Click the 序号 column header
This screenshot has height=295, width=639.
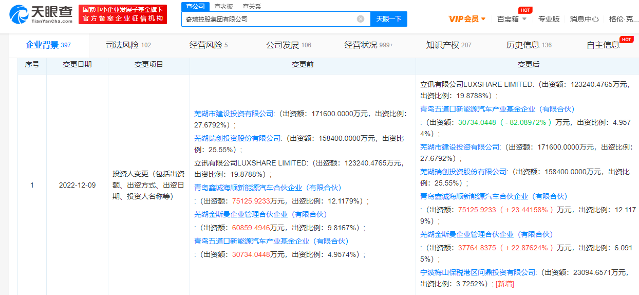32,64
